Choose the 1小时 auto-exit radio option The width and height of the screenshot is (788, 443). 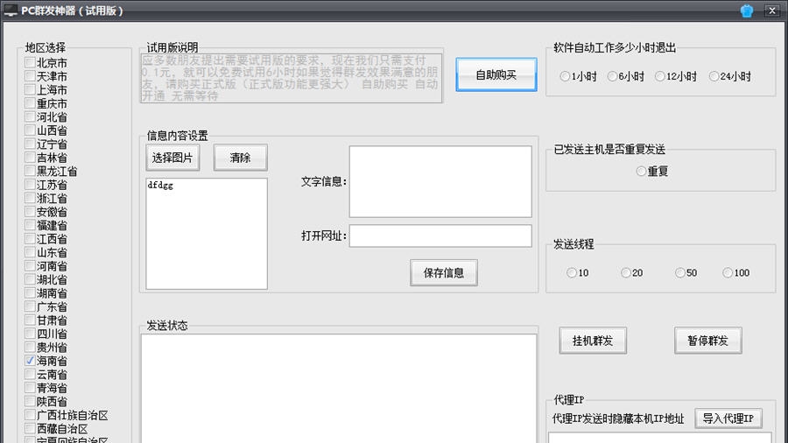565,76
